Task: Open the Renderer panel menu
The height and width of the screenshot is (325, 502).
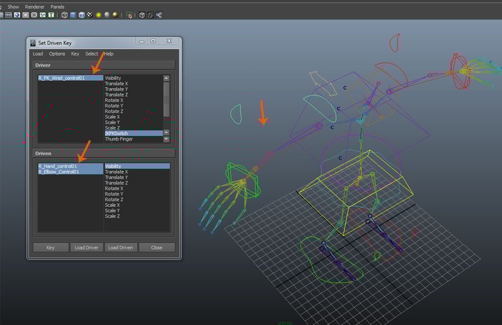Action: point(35,6)
